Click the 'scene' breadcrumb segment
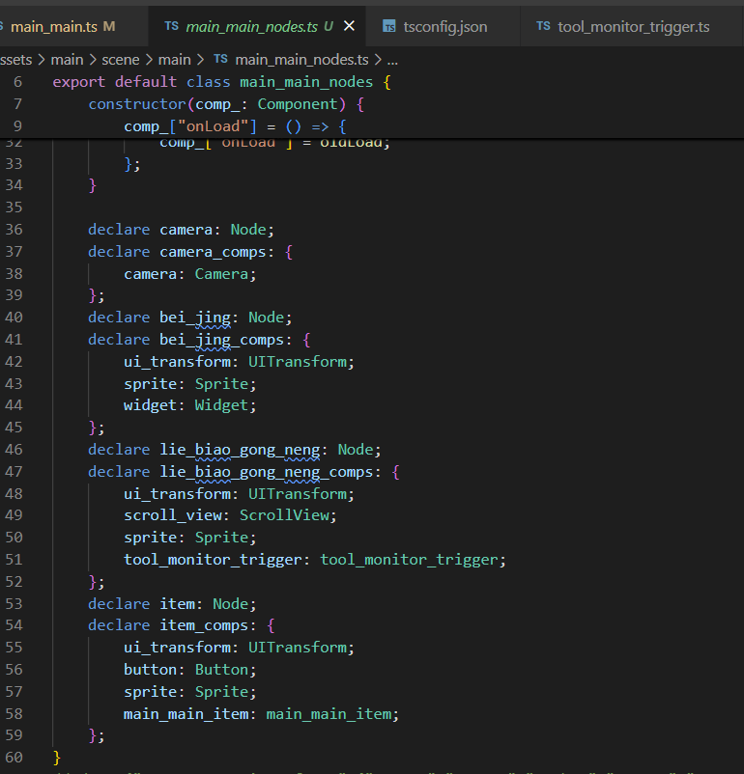Viewport: 744px width, 774px height. 121,60
